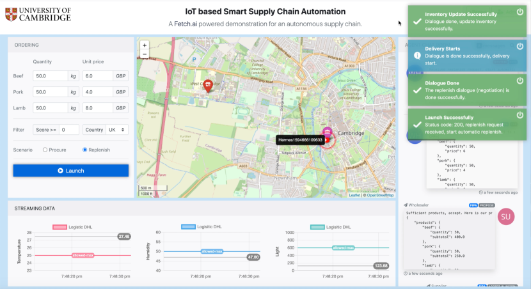Select the Replenish scenario radio button
Image resolution: width=531 pixels, height=289 pixels.
(84, 150)
